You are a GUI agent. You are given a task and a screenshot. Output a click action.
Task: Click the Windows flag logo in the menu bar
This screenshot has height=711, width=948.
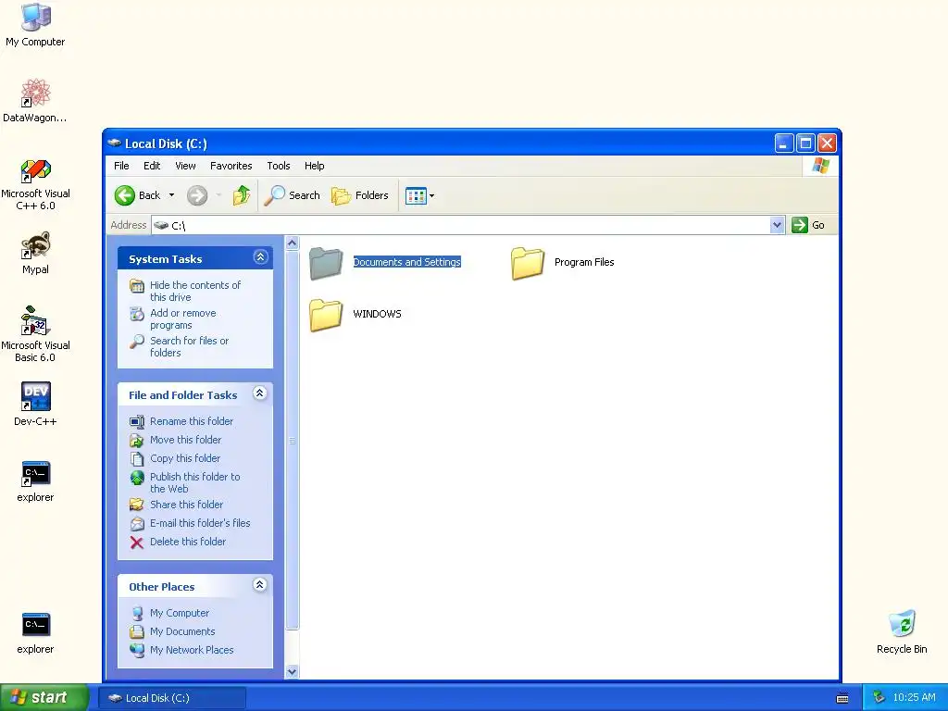coord(821,166)
